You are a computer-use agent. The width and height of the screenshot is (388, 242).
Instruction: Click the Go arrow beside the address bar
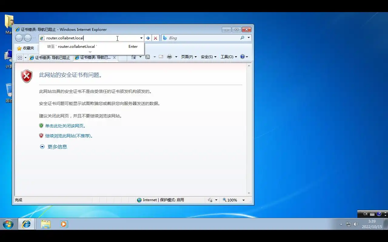click(x=148, y=38)
